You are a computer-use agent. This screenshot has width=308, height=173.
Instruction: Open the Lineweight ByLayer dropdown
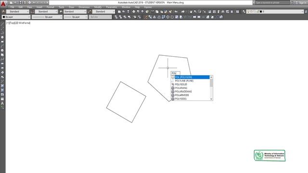pos(76,17)
